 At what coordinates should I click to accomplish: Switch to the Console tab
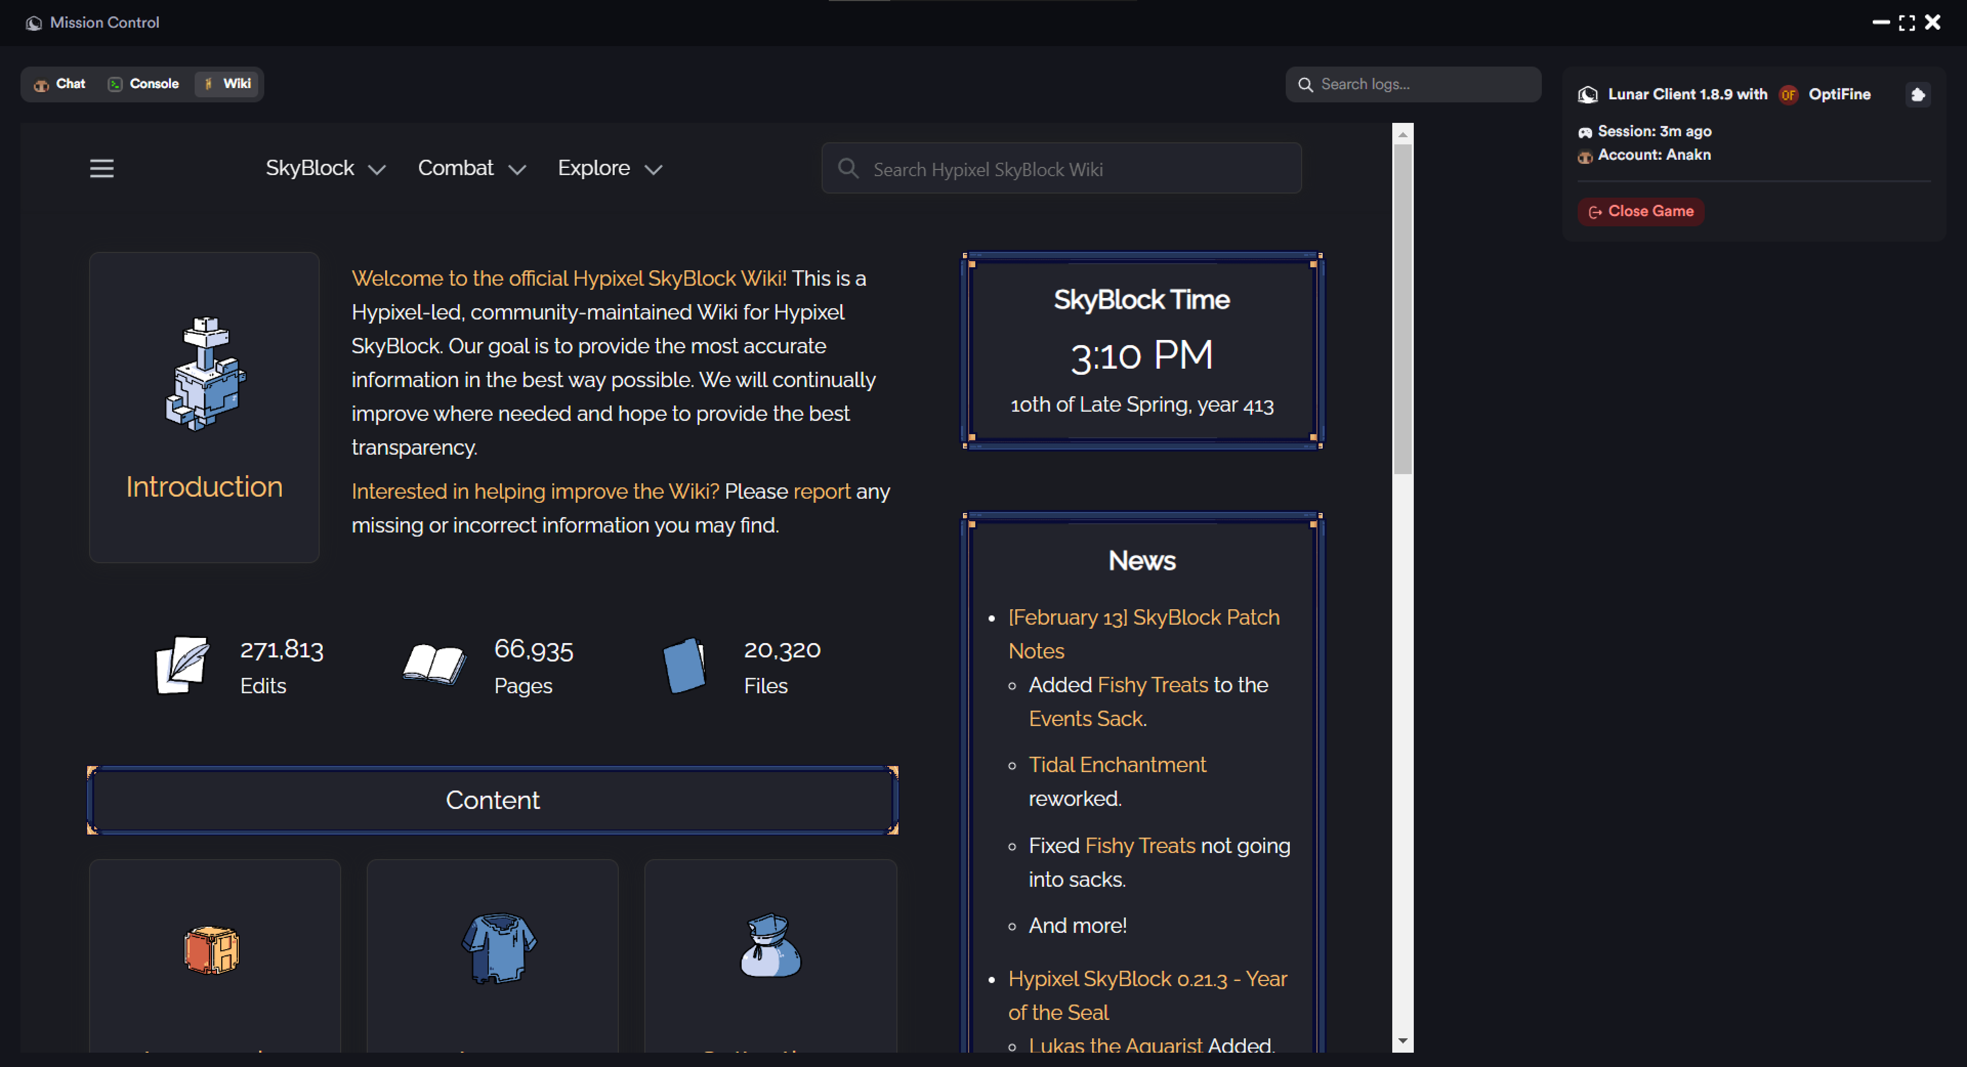click(143, 84)
